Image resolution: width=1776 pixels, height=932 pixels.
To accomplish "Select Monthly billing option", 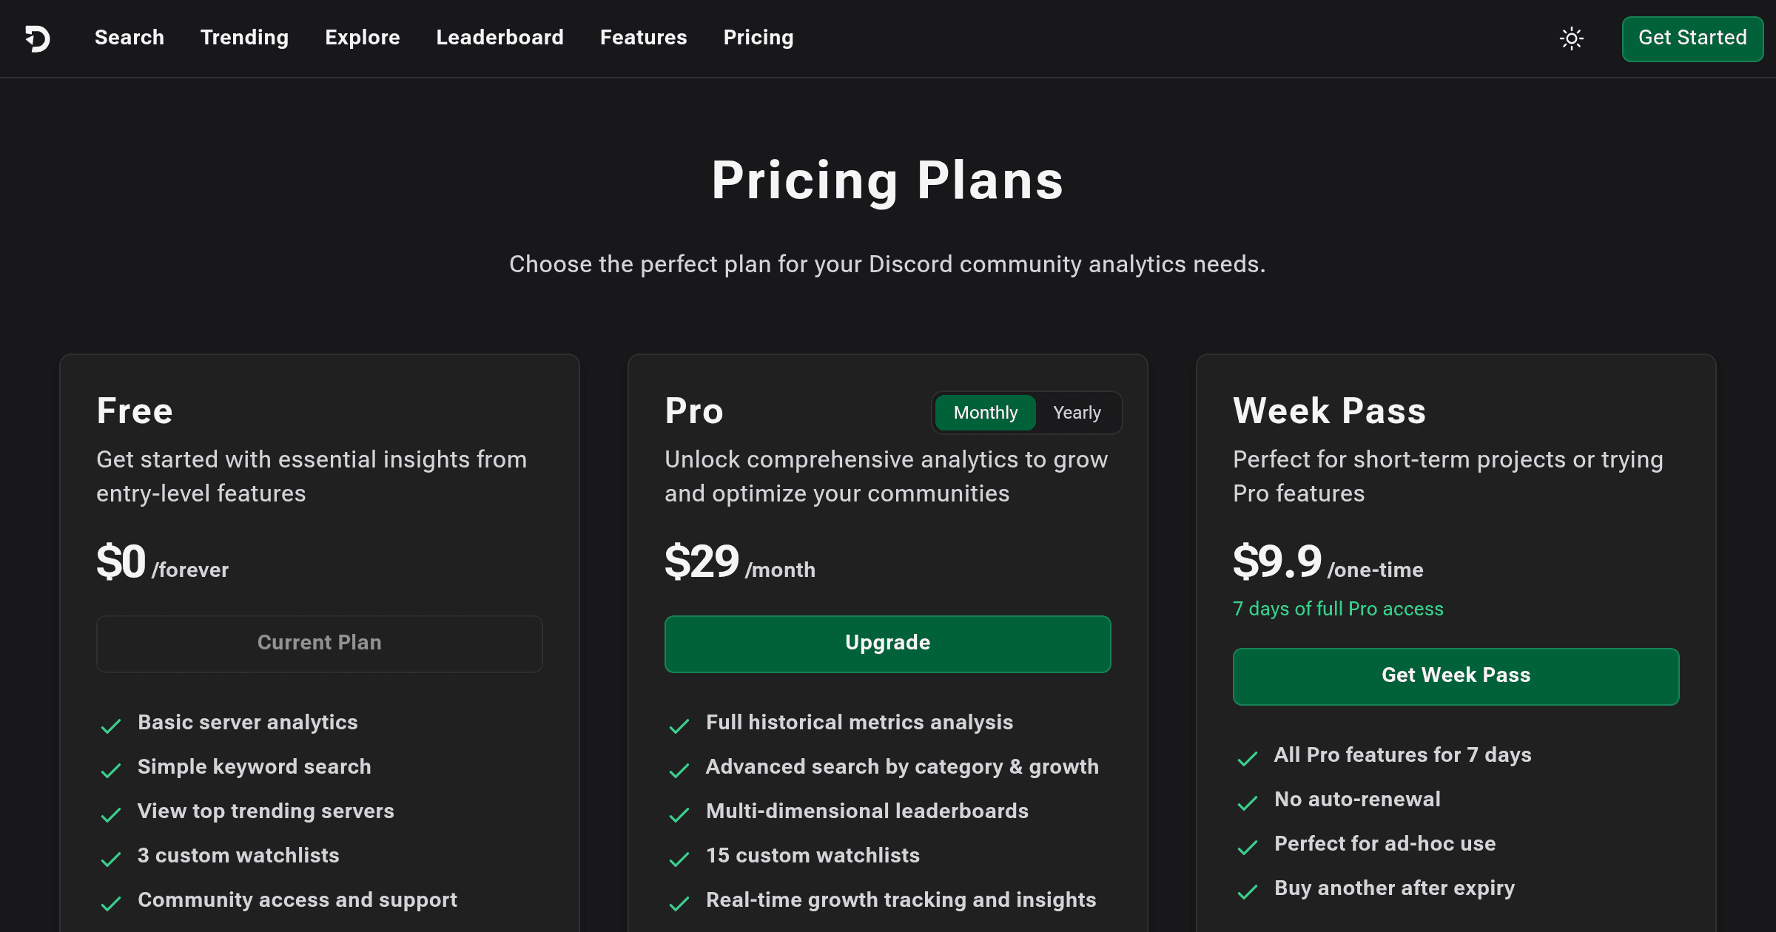I will coord(985,413).
